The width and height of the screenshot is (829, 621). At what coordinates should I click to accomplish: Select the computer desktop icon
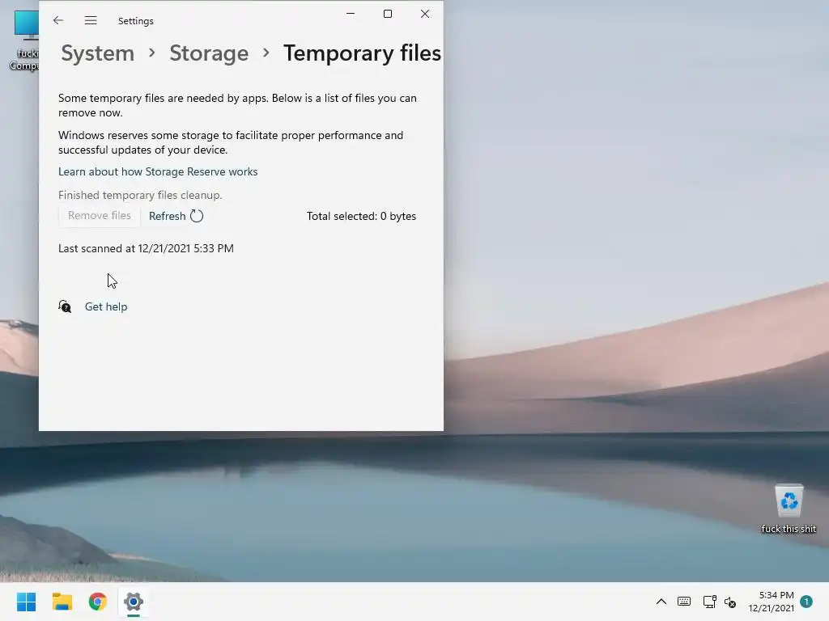[25, 40]
